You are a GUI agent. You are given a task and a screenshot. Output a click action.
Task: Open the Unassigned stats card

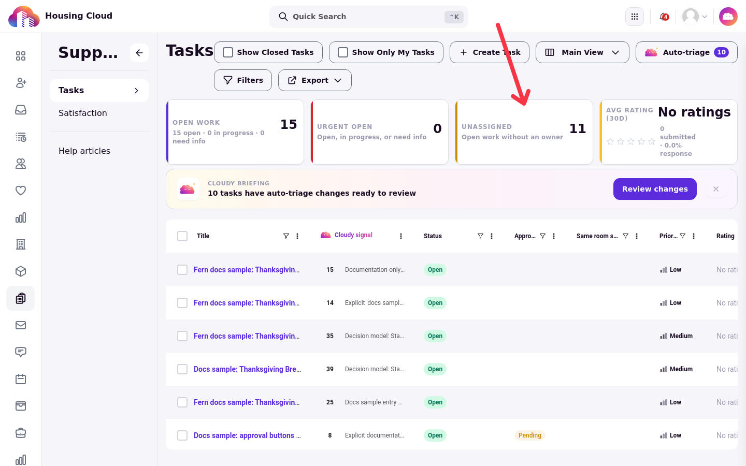(524, 132)
